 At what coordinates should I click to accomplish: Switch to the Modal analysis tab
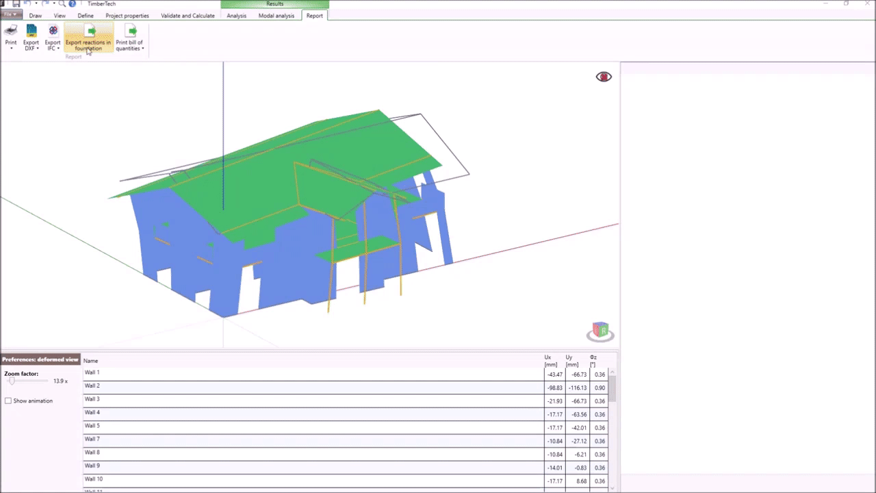pos(276,16)
